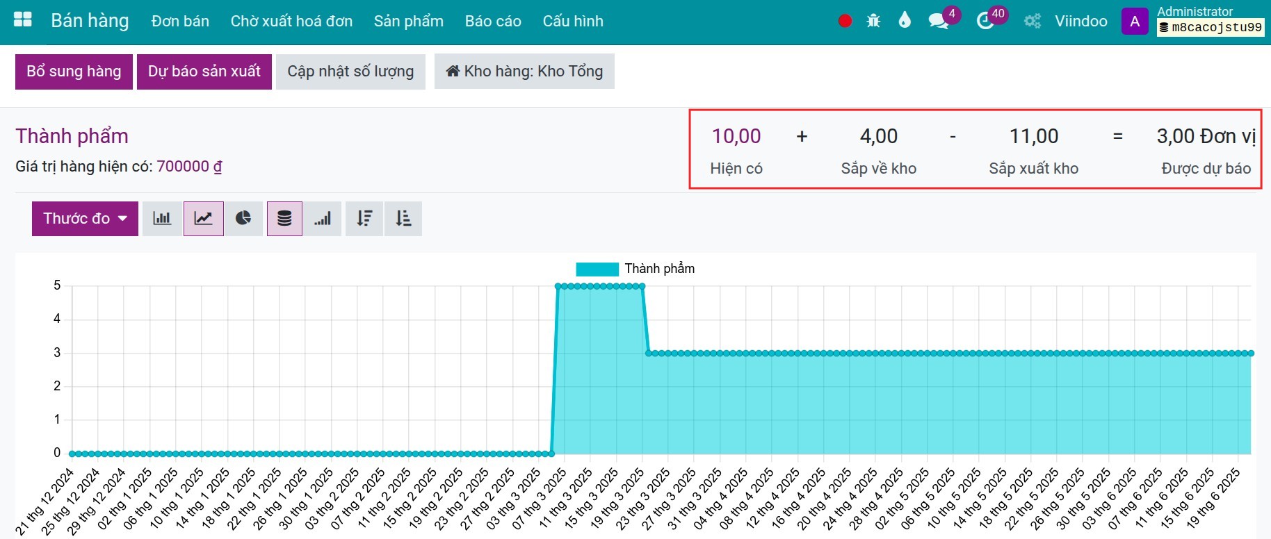
Task: Click the 4,00 Sắp về kho value
Action: tap(879, 136)
